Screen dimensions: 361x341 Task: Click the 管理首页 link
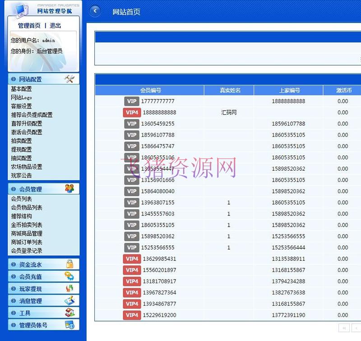point(29,26)
